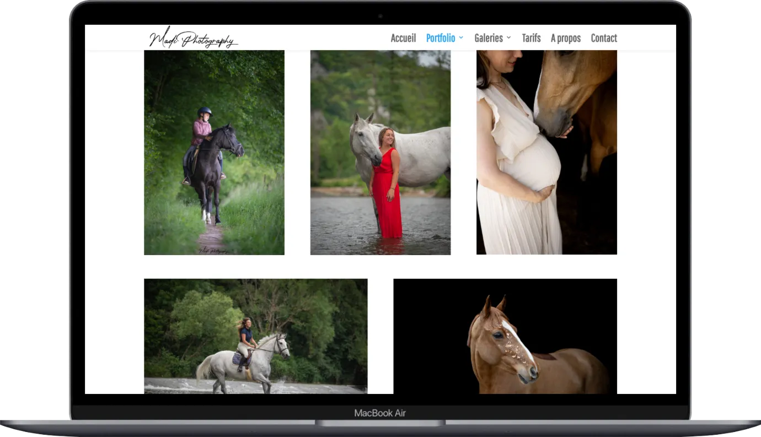Click the Madi Photography logo

[193, 38]
